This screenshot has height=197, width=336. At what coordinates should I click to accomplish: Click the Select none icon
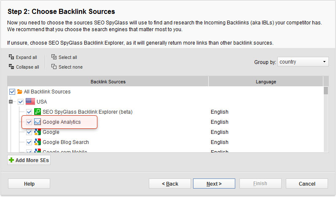coord(54,67)
